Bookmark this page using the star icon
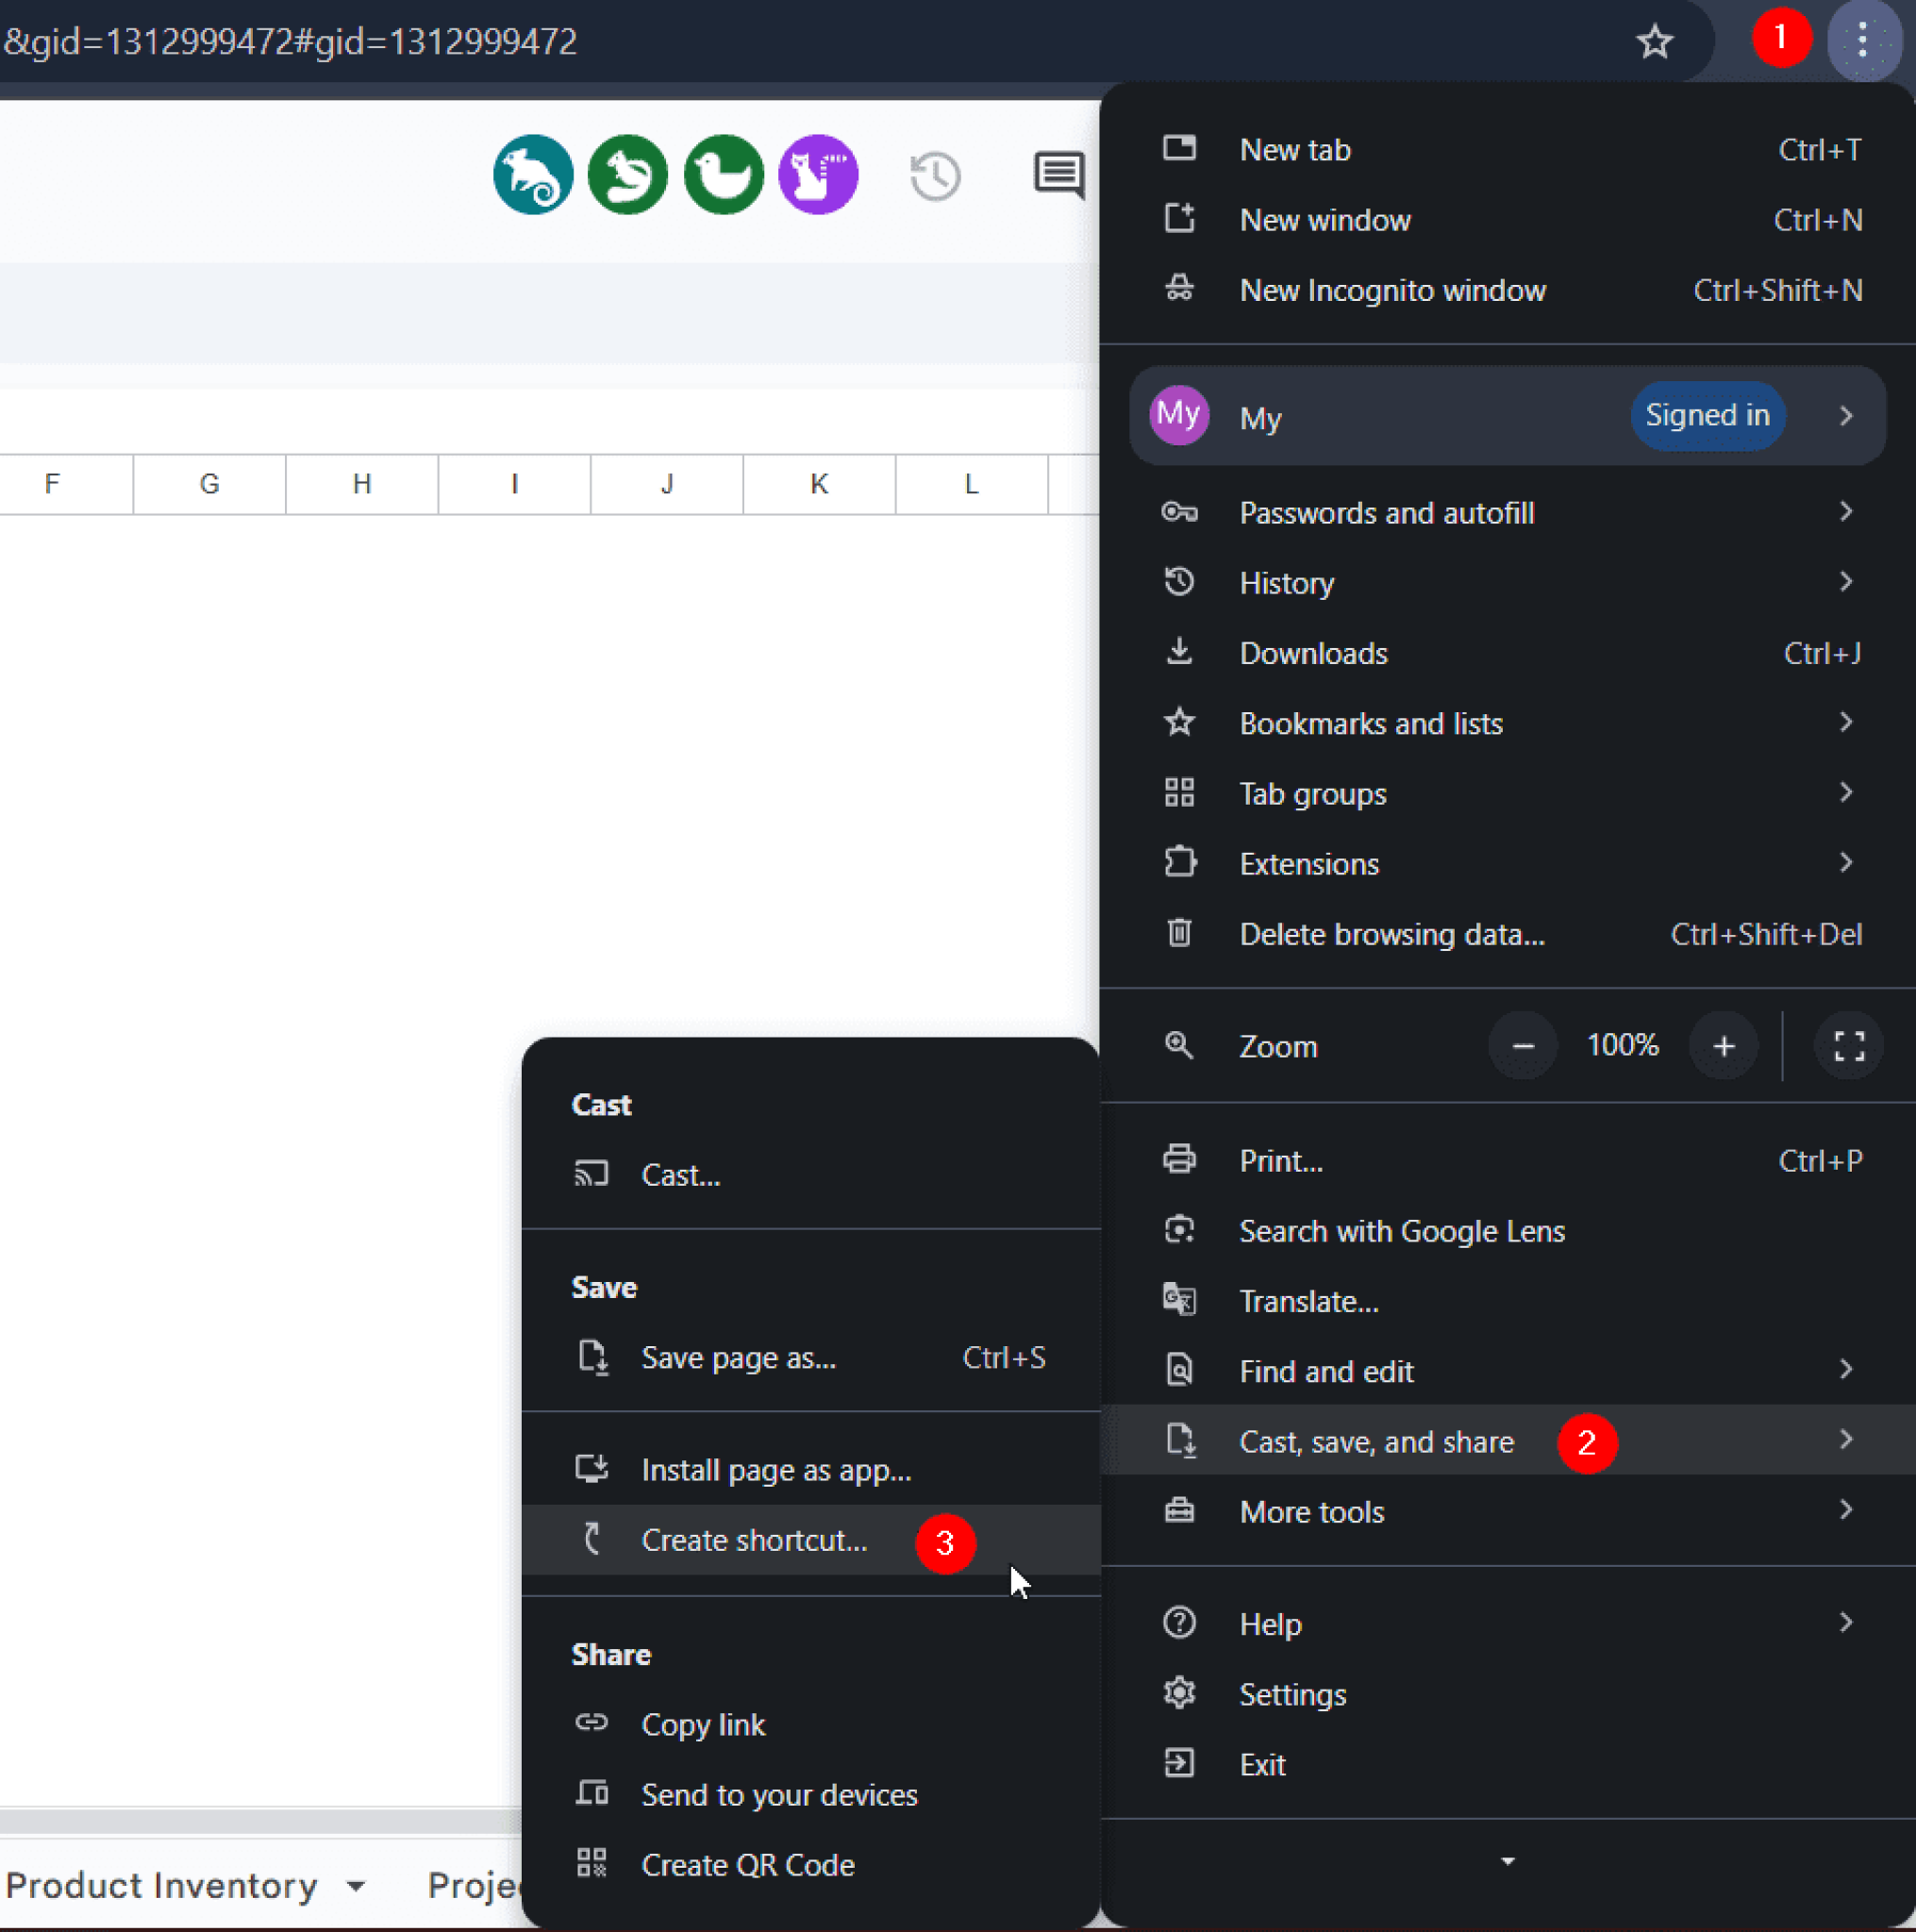Viewport: 1916px width, 1932px height. click(1655, 42)
